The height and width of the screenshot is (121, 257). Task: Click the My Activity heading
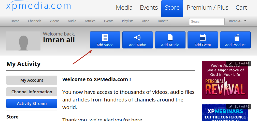(23, 64)
